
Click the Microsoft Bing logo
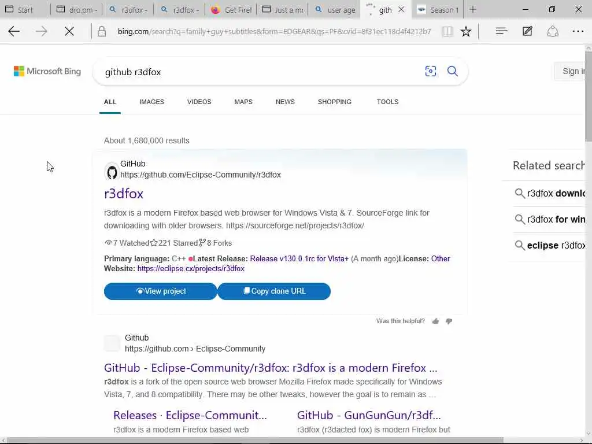47,71
